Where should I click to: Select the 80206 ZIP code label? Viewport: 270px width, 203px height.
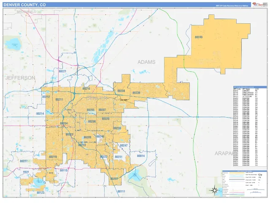click(92, 122)
